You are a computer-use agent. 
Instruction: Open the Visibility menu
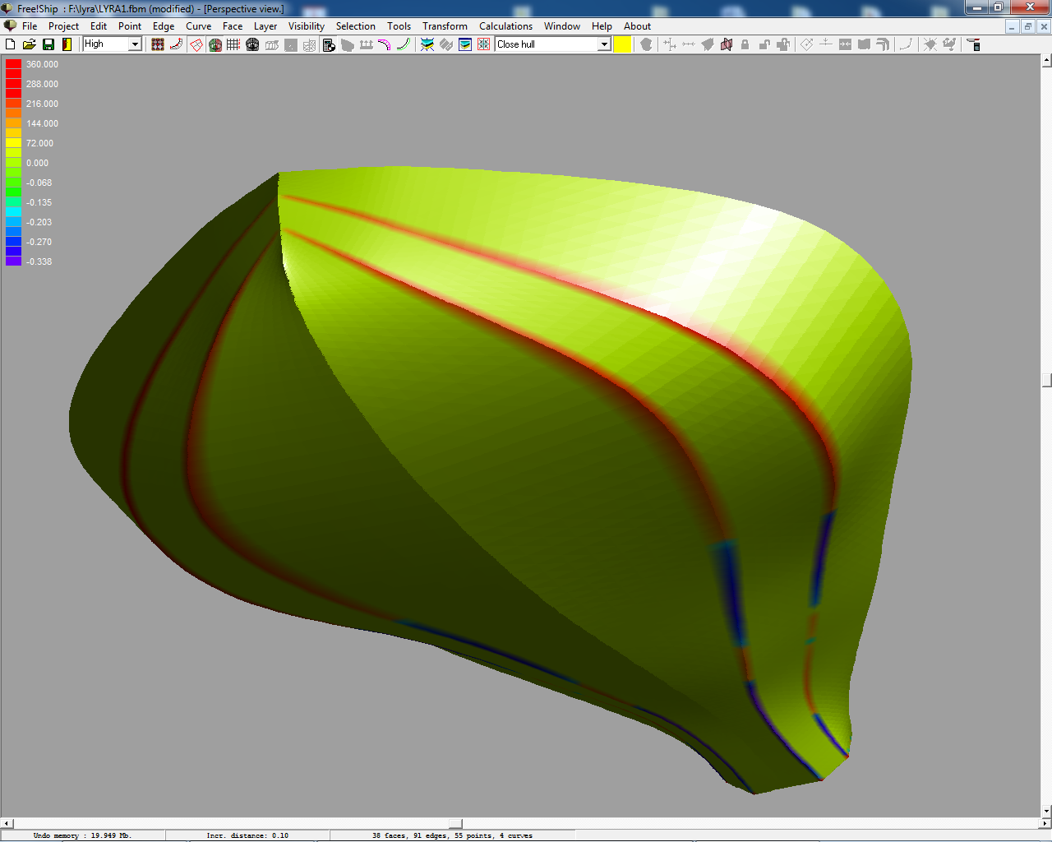point(306,26)
